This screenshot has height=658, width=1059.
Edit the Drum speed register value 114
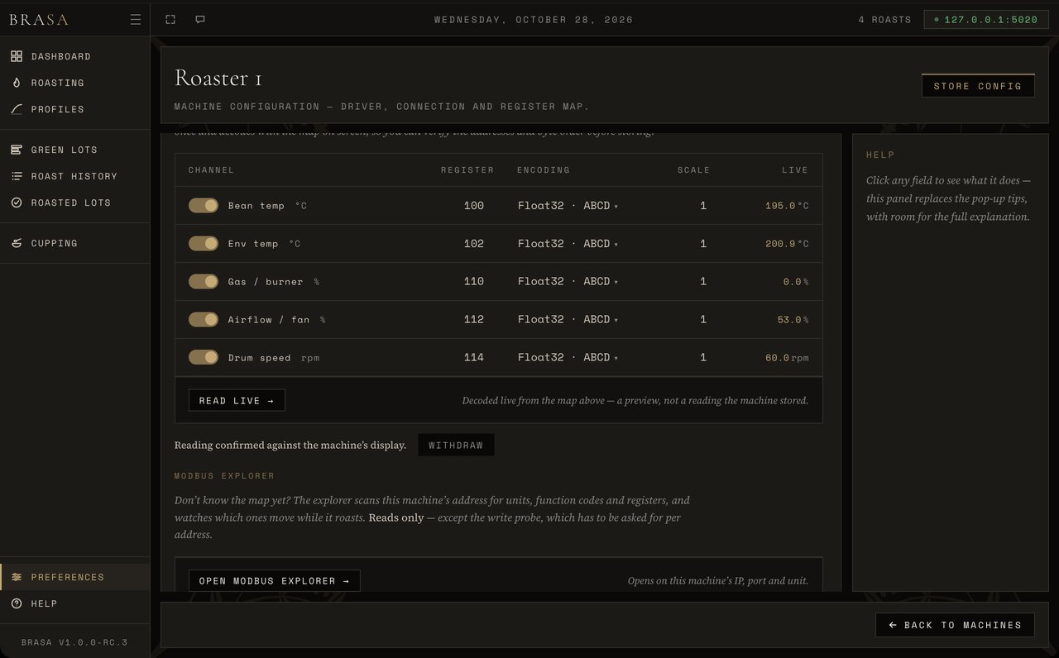pyautogui.click(x=474, y=358)
